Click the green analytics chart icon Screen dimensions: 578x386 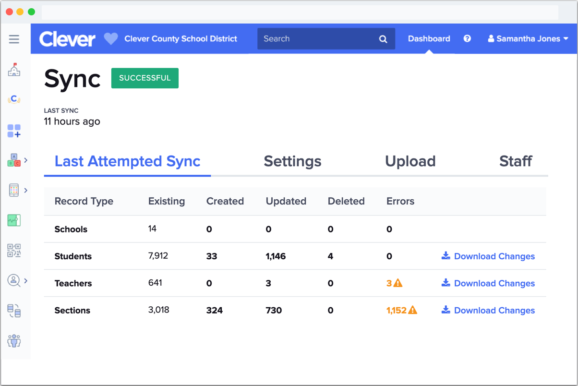click(14, 220)
